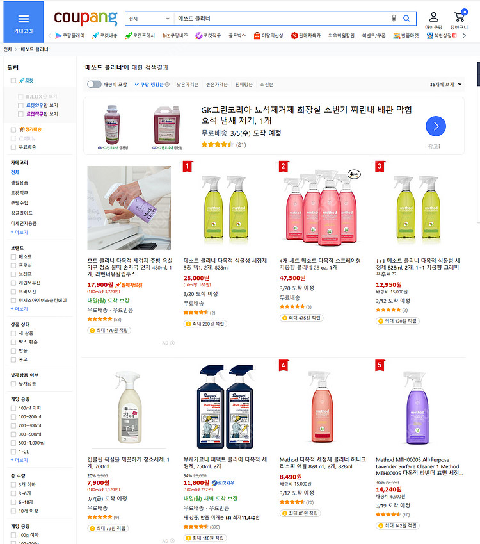480x544 pixels.
Task: Click the magnifier search icon
Action: [x=406, y=19]
